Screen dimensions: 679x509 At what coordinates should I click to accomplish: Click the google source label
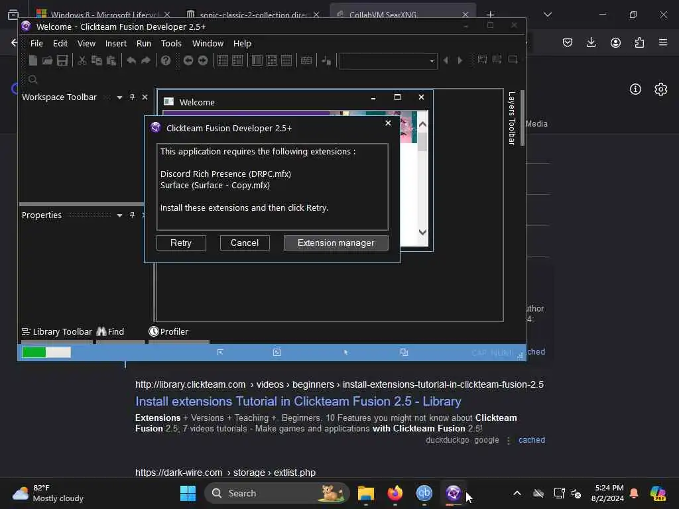pyautogui.click(x=486, y=440)
